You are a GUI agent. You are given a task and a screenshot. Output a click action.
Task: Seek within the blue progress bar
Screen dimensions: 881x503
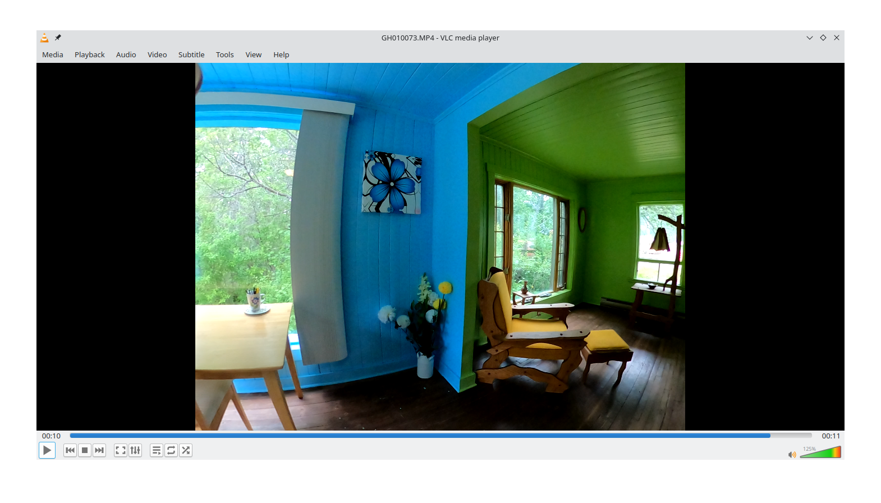[x=440, y=436]
